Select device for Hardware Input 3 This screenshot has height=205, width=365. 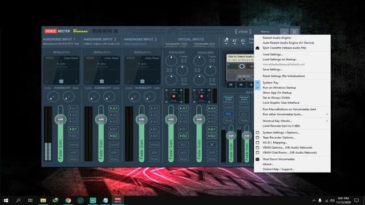(136, 44)
